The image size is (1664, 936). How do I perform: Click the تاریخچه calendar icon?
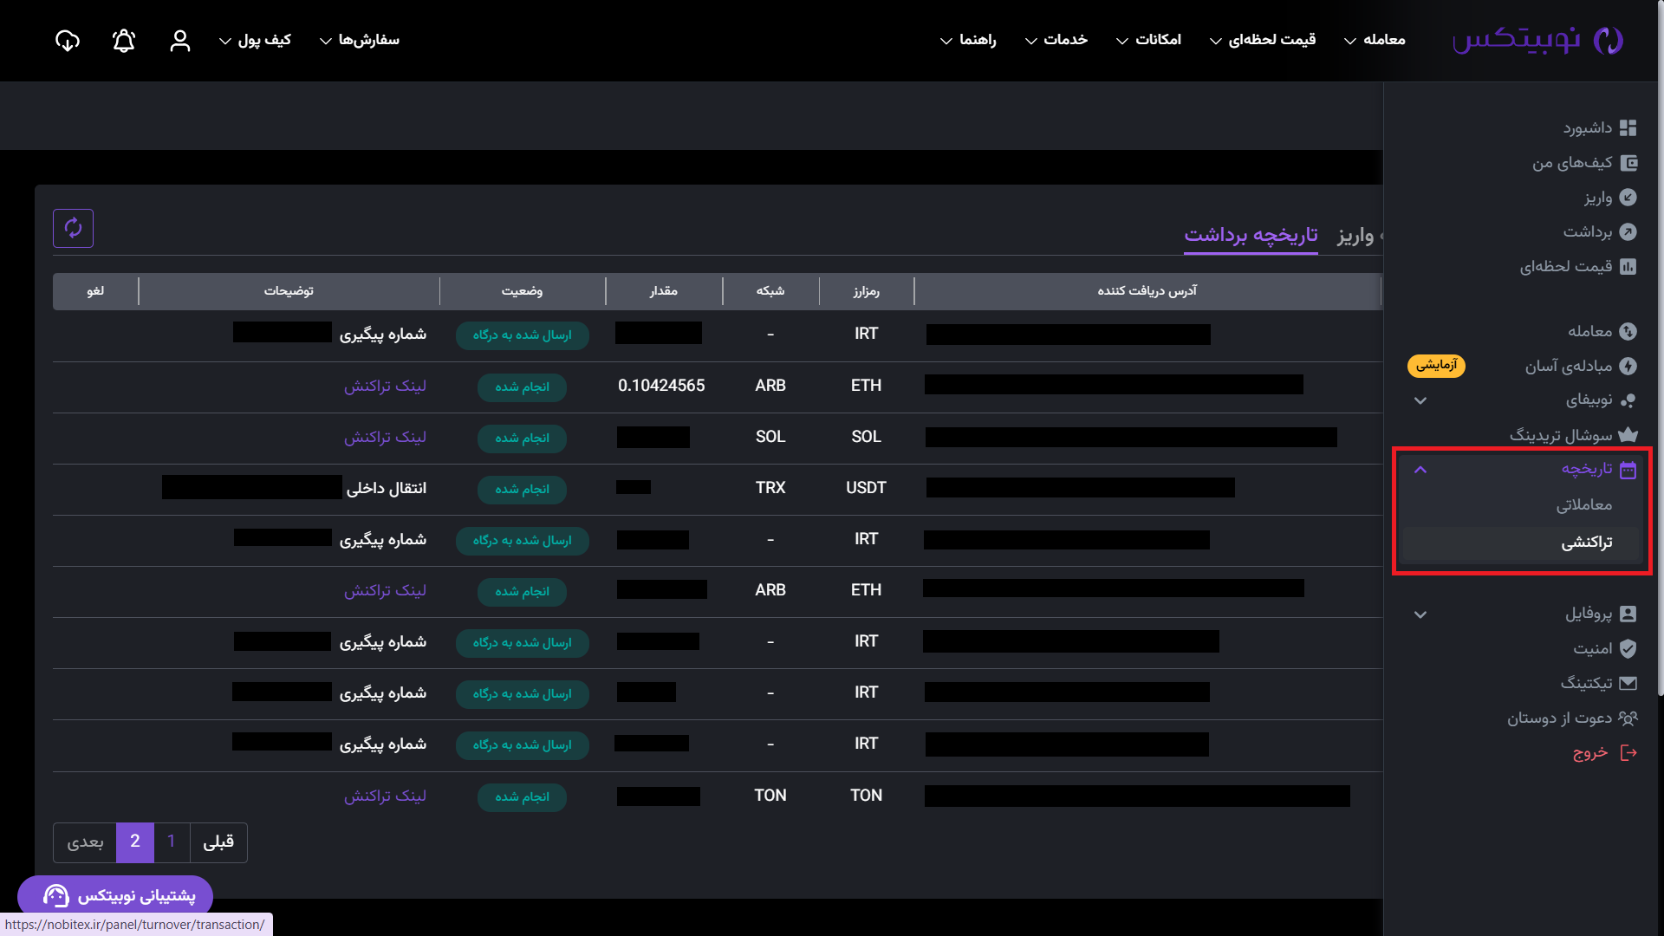tap(1628, 469)
